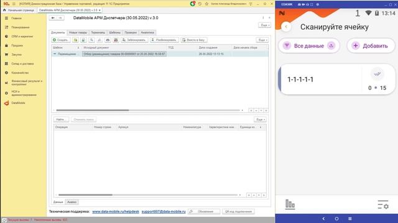
Task: Open www.data-mobile.ru/helpdesk link
Action: 116,211
